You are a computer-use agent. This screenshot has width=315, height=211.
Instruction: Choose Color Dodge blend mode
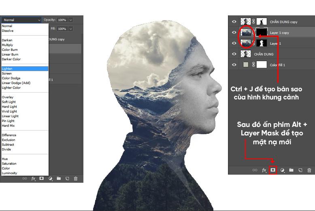25,78
